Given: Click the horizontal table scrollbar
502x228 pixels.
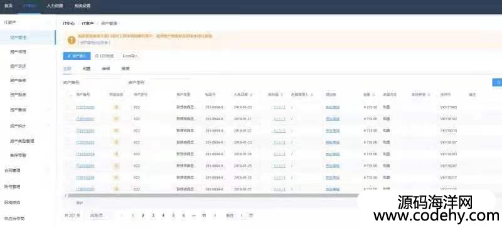Looking at the screenshot, I should point(212,195).
